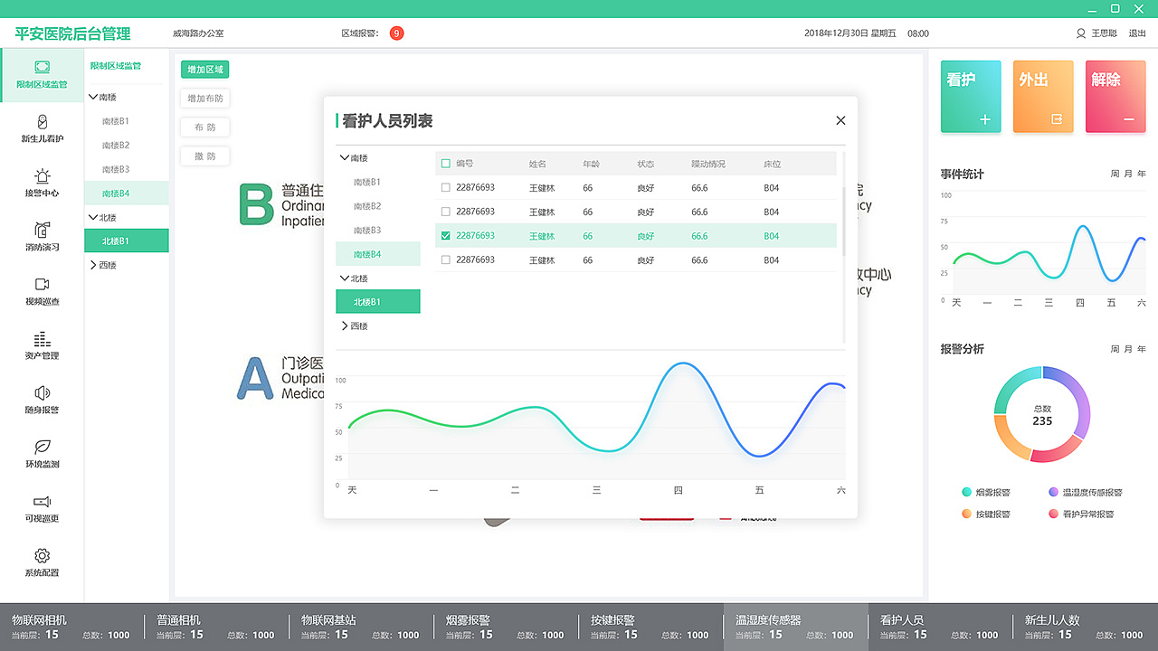Viewport: 1158px width, 651px height.
Task: Click the minus icon on 解除 card
Action: pos(1129,119)
